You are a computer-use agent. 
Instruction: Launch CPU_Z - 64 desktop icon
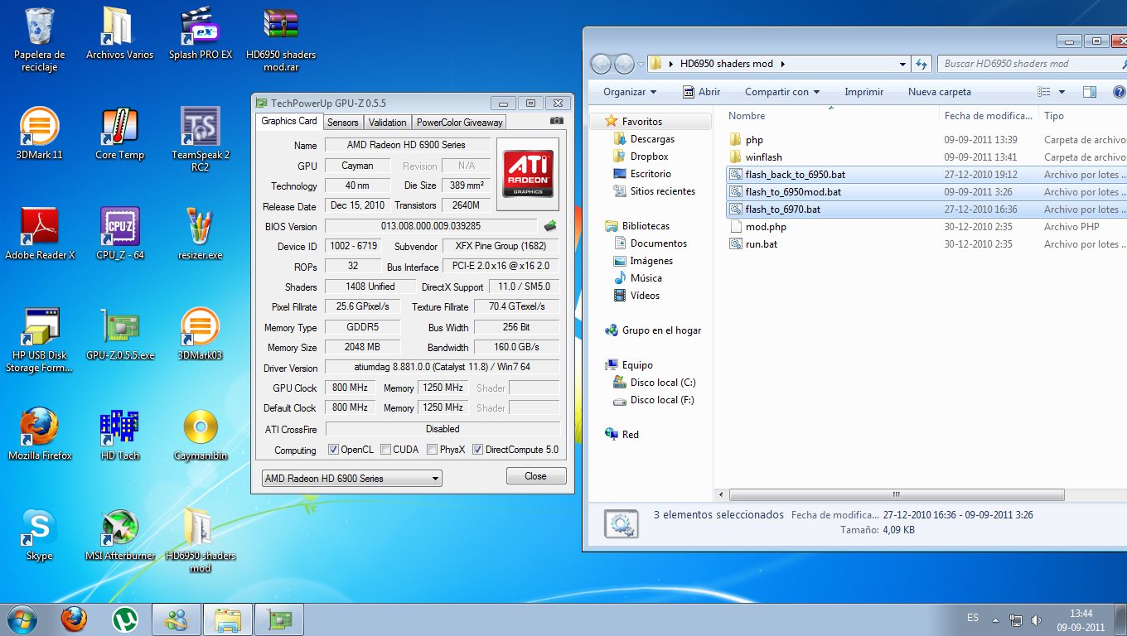[x=119, y=234]
